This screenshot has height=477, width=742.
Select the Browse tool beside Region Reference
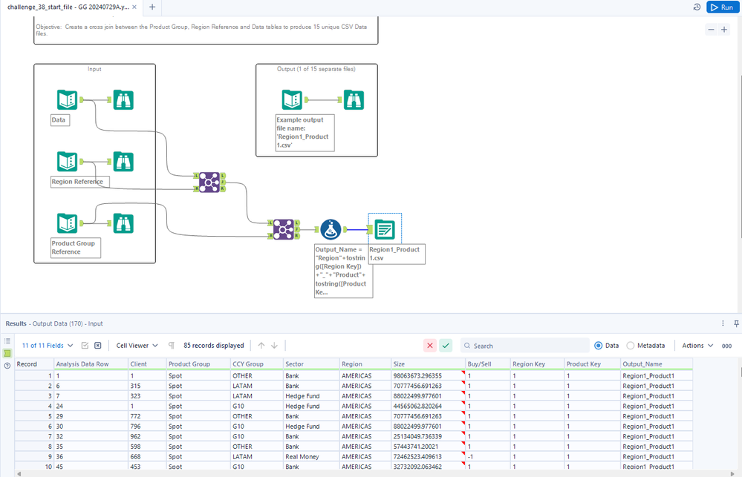click(123, 161)
